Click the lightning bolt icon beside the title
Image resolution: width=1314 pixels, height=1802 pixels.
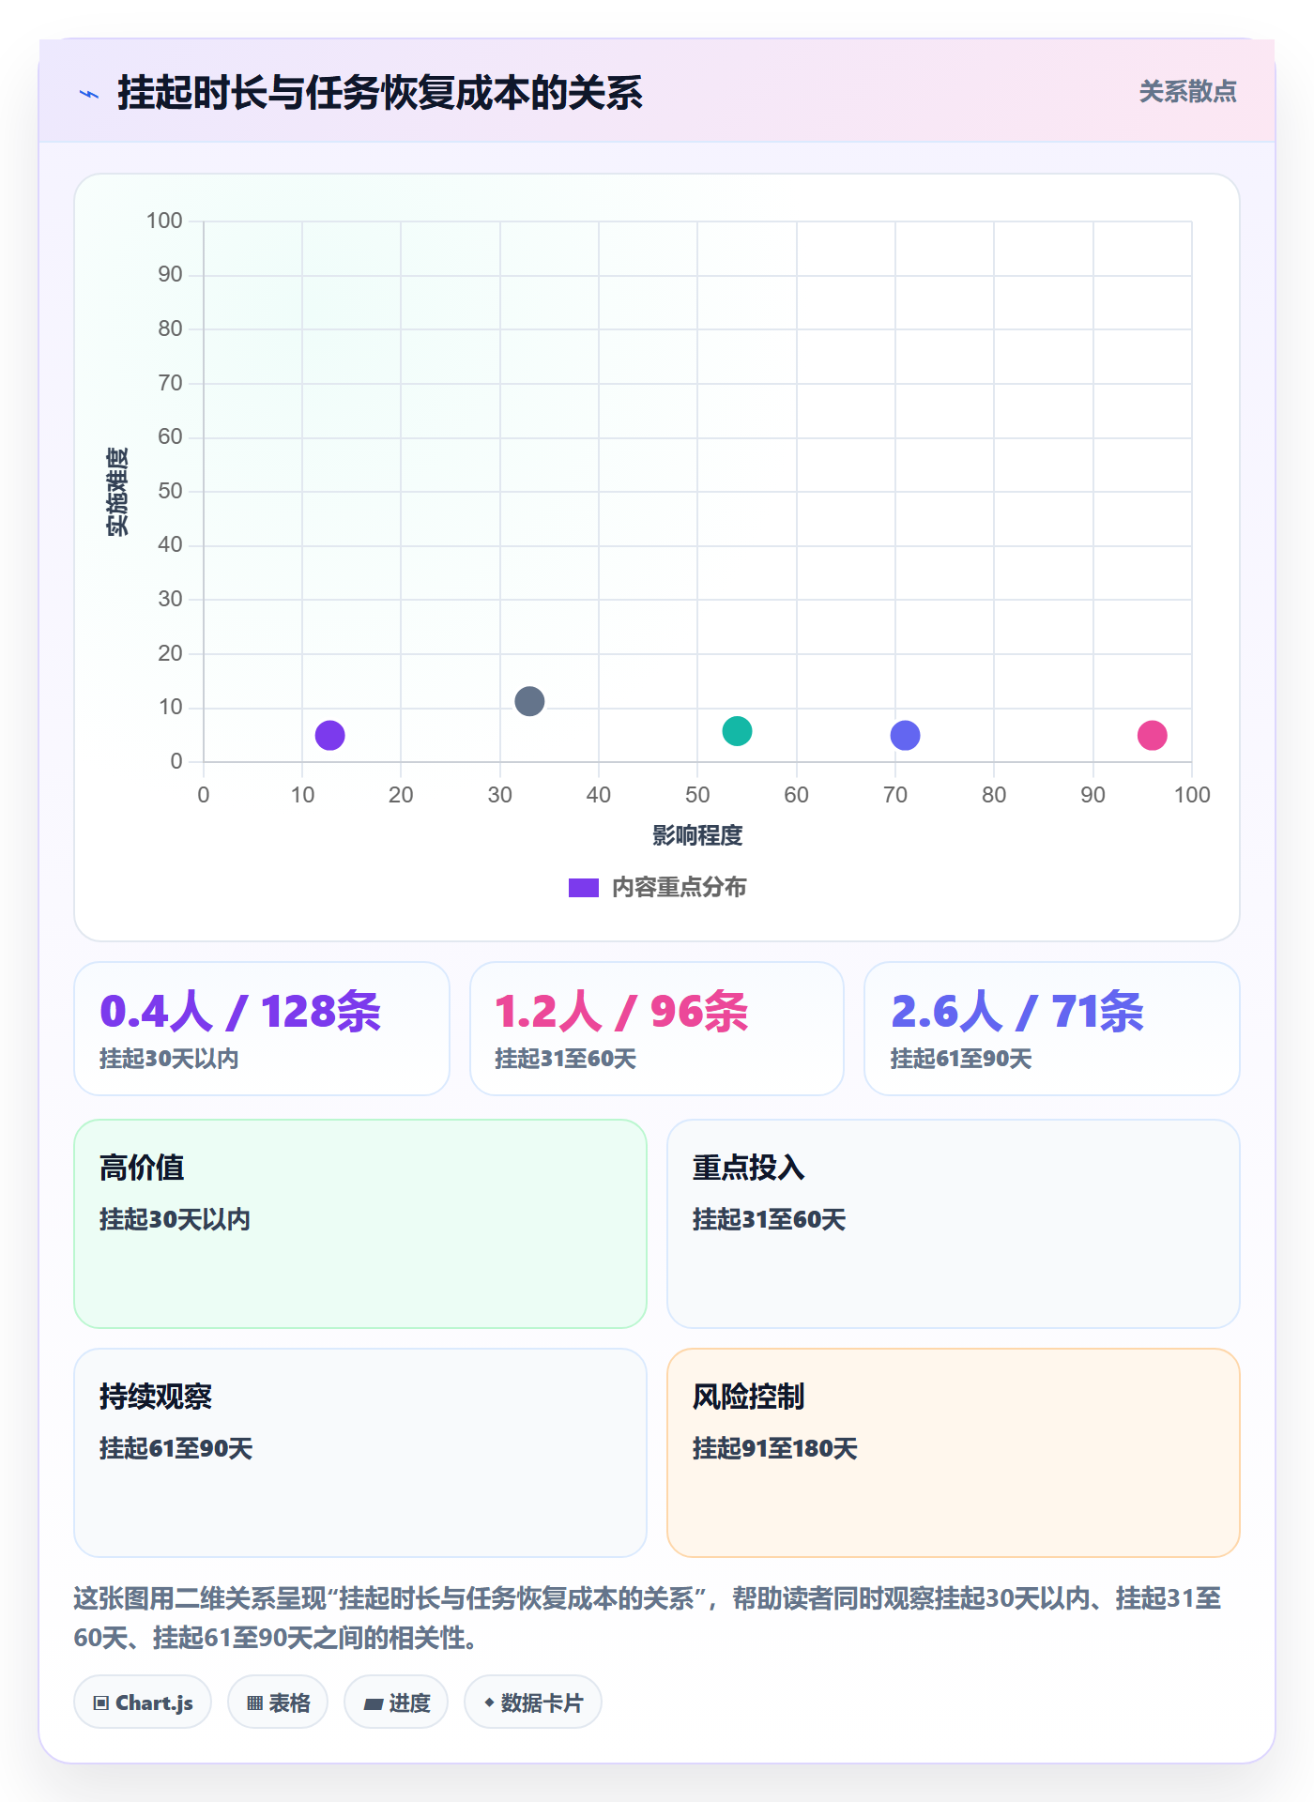coord(89,94)
